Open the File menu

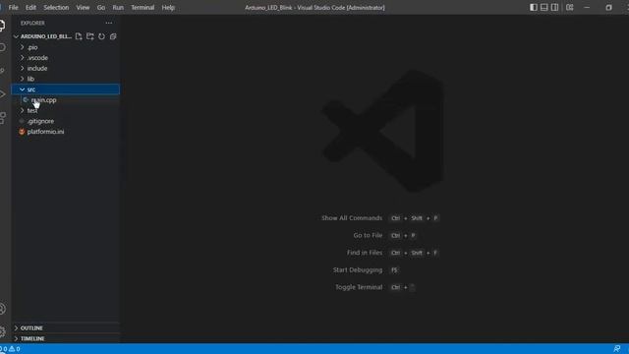tap(13, 7)
